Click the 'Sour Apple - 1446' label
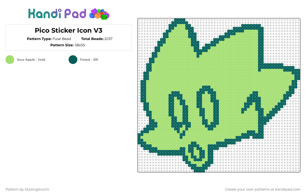Screen dimensions: 306x196 coord(31,60)
